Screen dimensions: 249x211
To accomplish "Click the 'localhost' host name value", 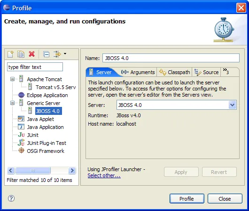I will 126,124.
